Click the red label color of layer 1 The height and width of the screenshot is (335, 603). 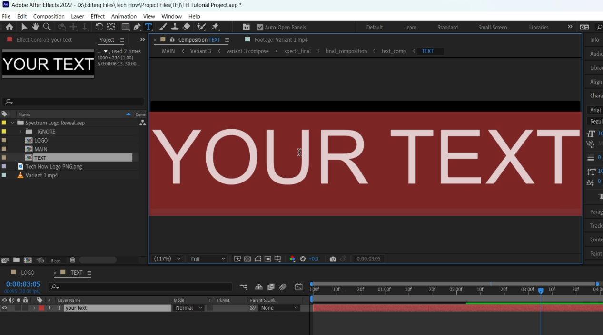click(x=41, y=308)
